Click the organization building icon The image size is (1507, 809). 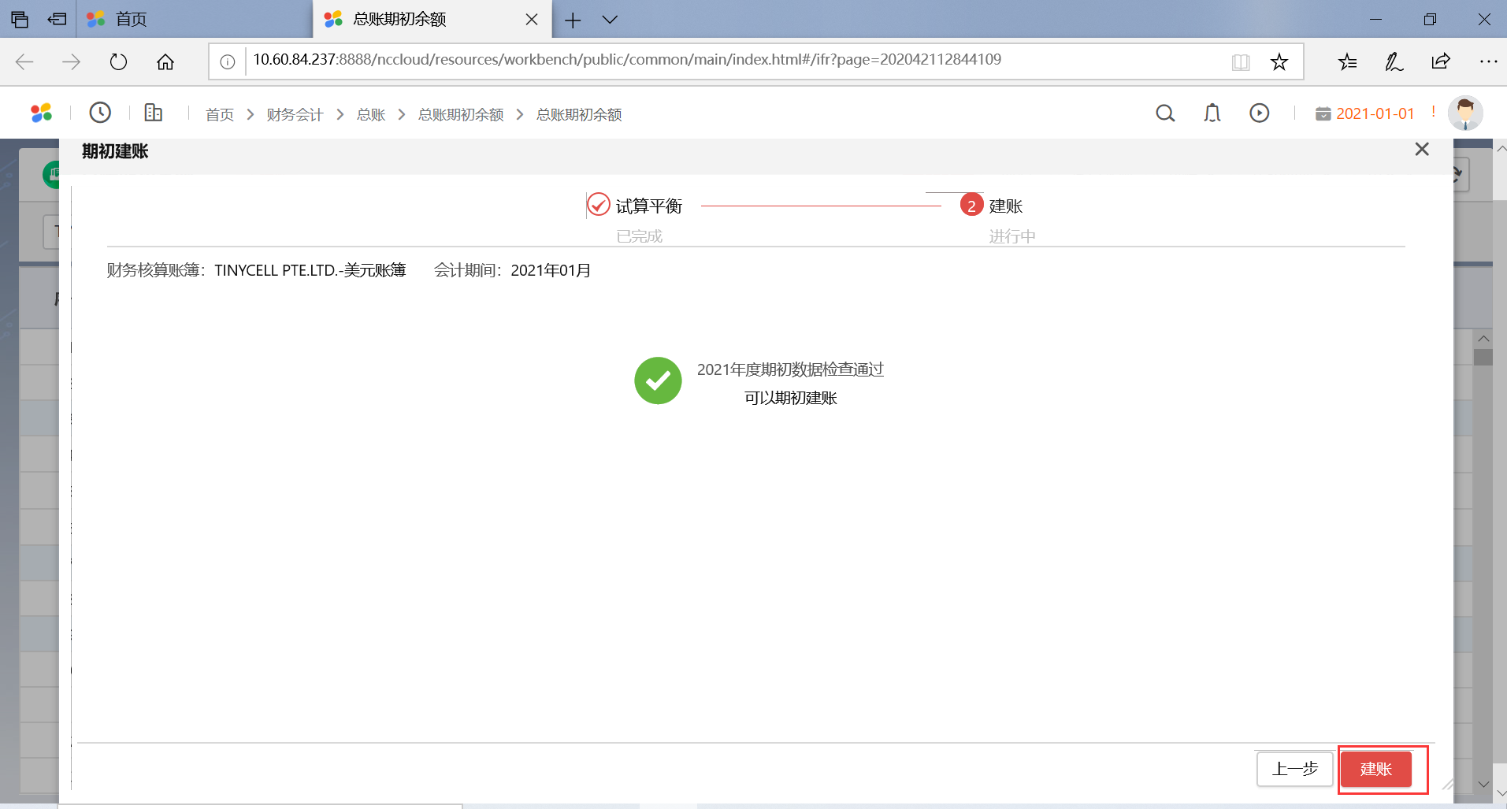click(154, 113)
